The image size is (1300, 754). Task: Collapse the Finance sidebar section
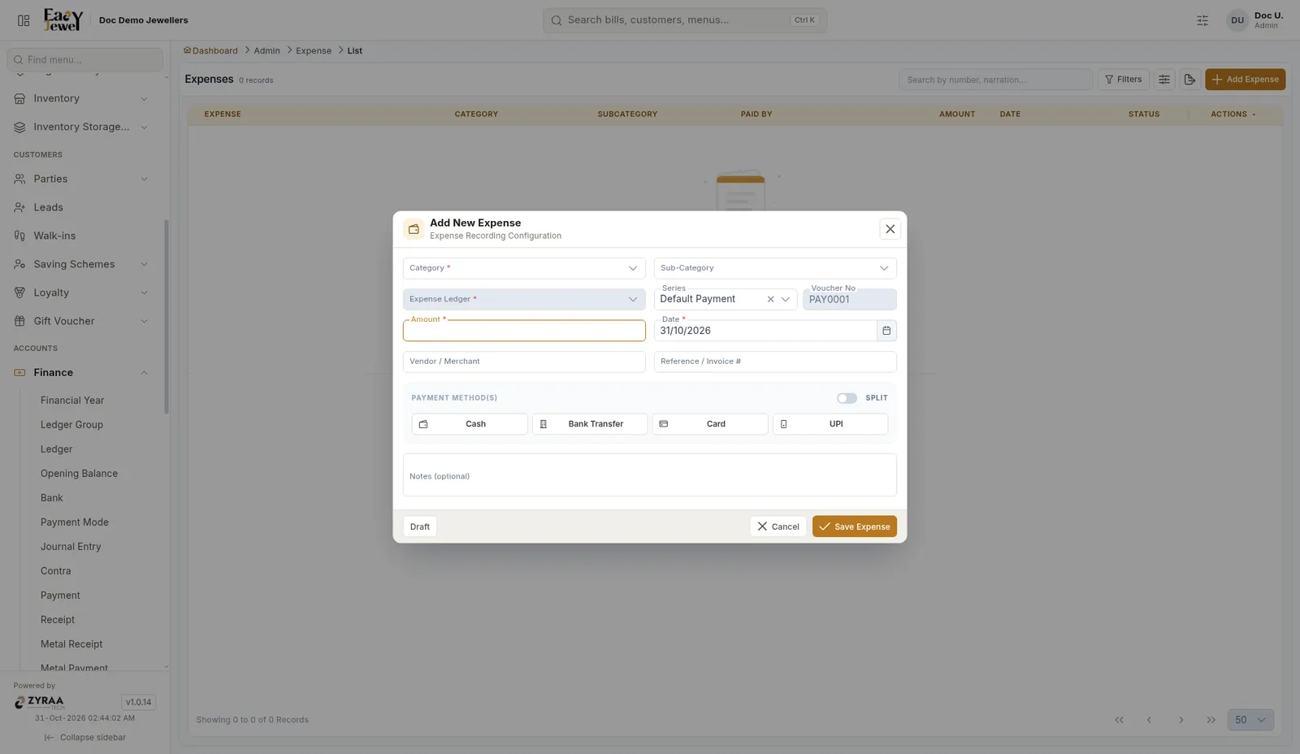click(81, 372)
